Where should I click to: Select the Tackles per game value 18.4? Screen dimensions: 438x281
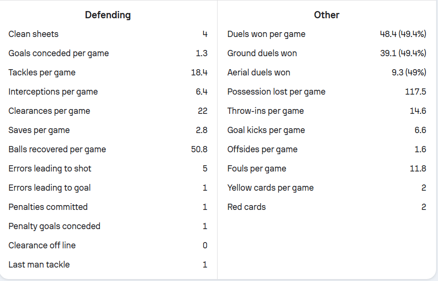coord(199,73)
